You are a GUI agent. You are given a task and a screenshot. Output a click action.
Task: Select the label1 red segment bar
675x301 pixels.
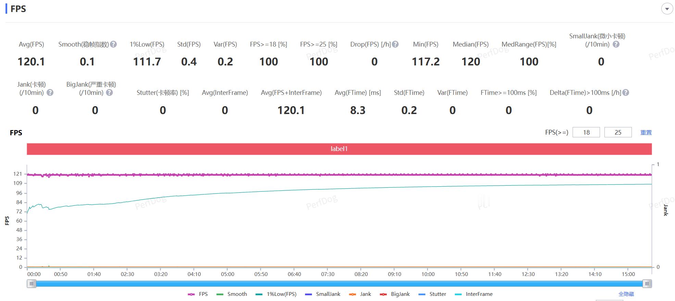click(339, 149)
